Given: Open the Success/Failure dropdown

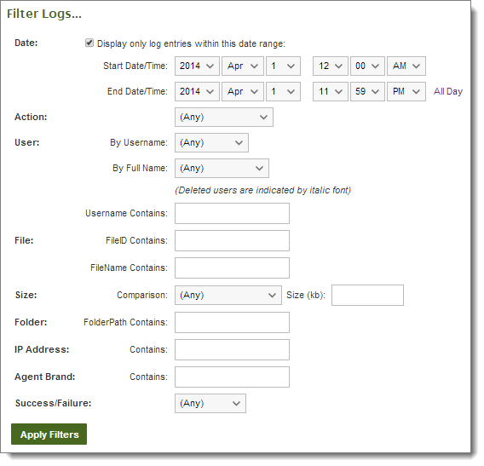Looking at the screenshot, I should click(210, 404).
